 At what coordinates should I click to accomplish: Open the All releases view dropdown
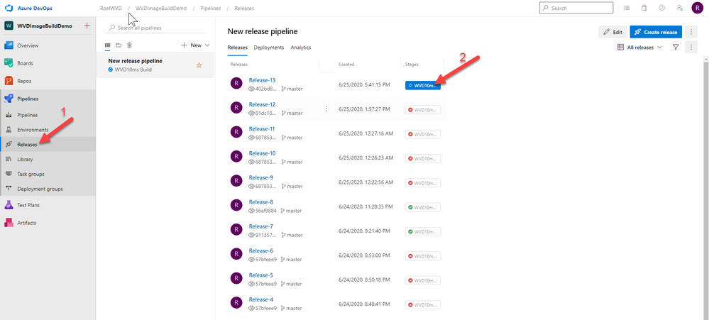640,47
